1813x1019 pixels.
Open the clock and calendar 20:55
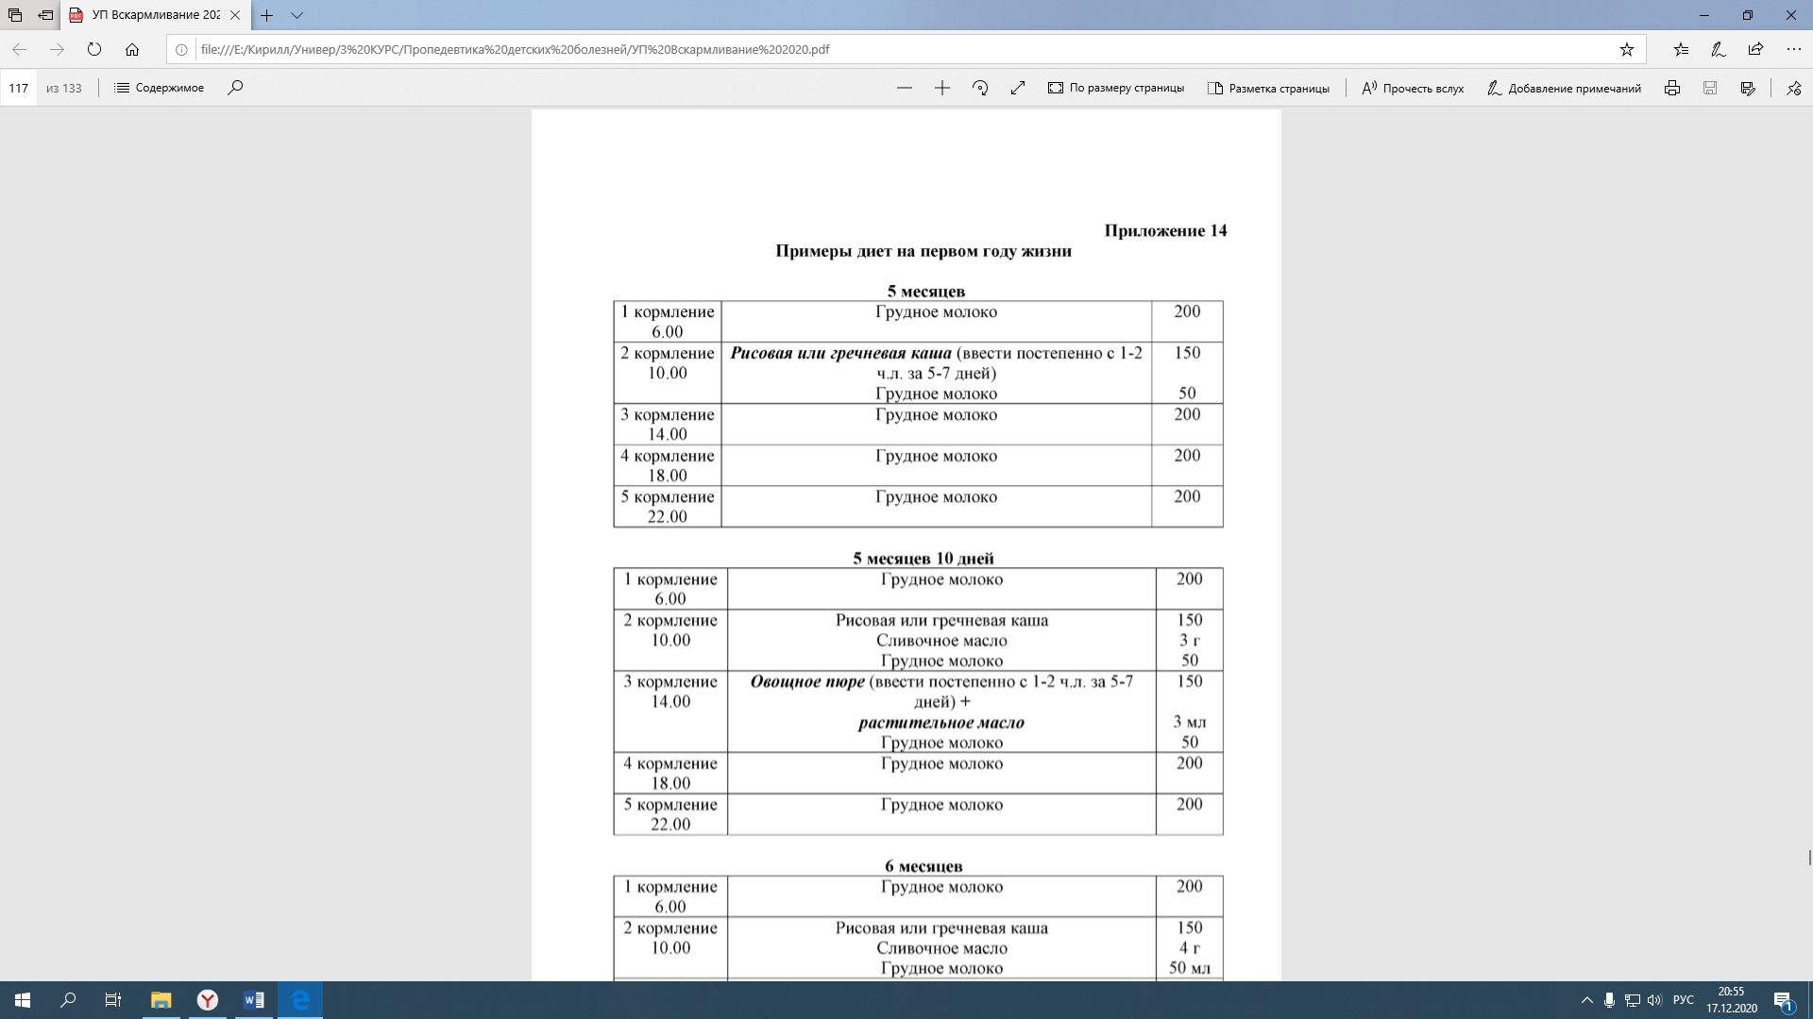point(1731,1000)
